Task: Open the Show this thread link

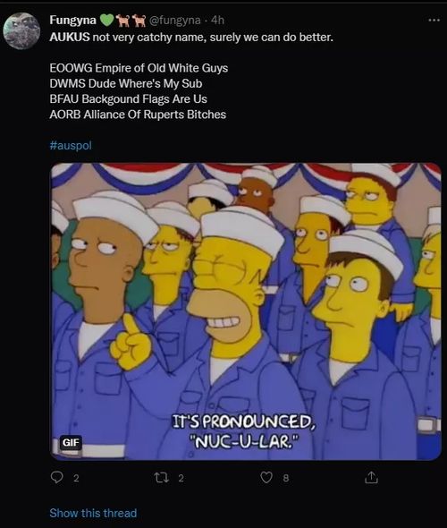Action: [93, 513]
